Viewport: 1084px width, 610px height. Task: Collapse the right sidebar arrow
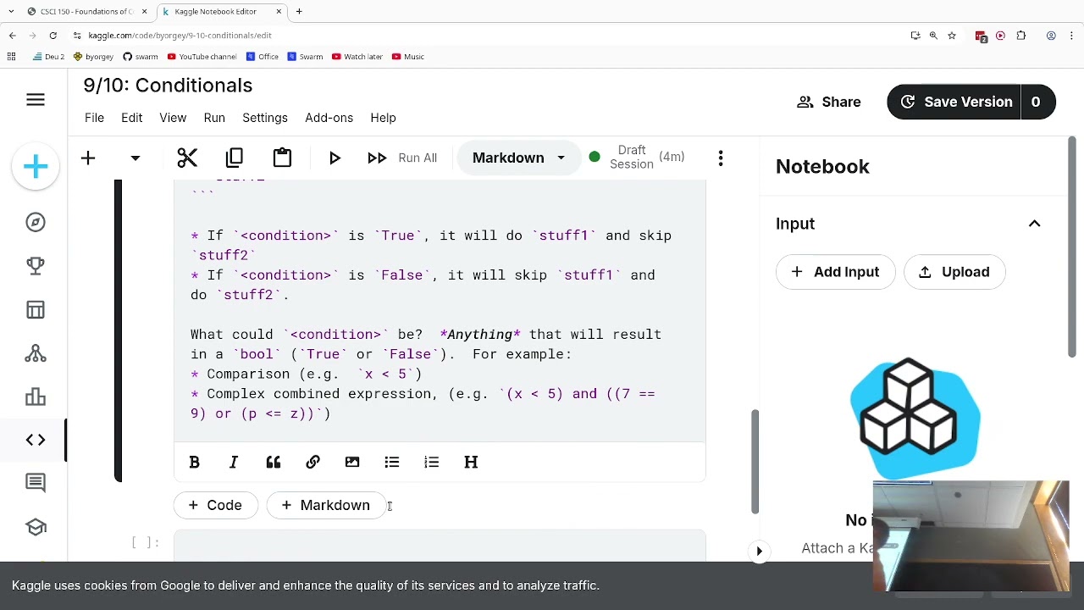[x=759, y=551]
